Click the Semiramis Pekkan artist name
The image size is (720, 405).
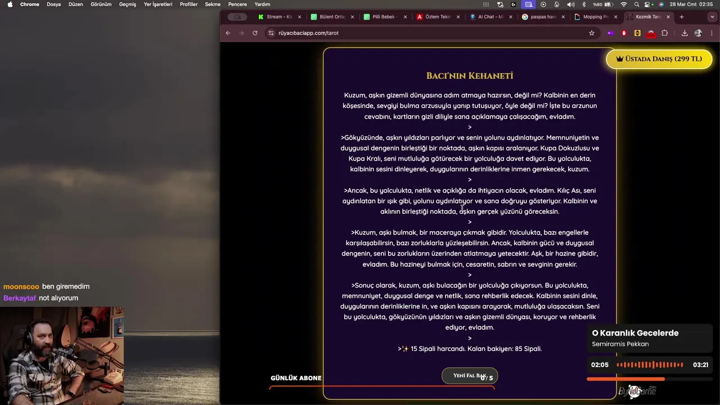[x=620, y=344]
